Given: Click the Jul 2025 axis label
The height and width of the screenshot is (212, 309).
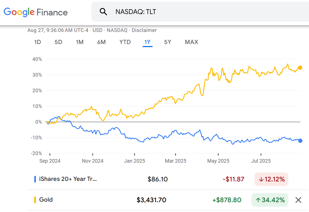Looking at the screenshot, I should (x=261, y=161).
